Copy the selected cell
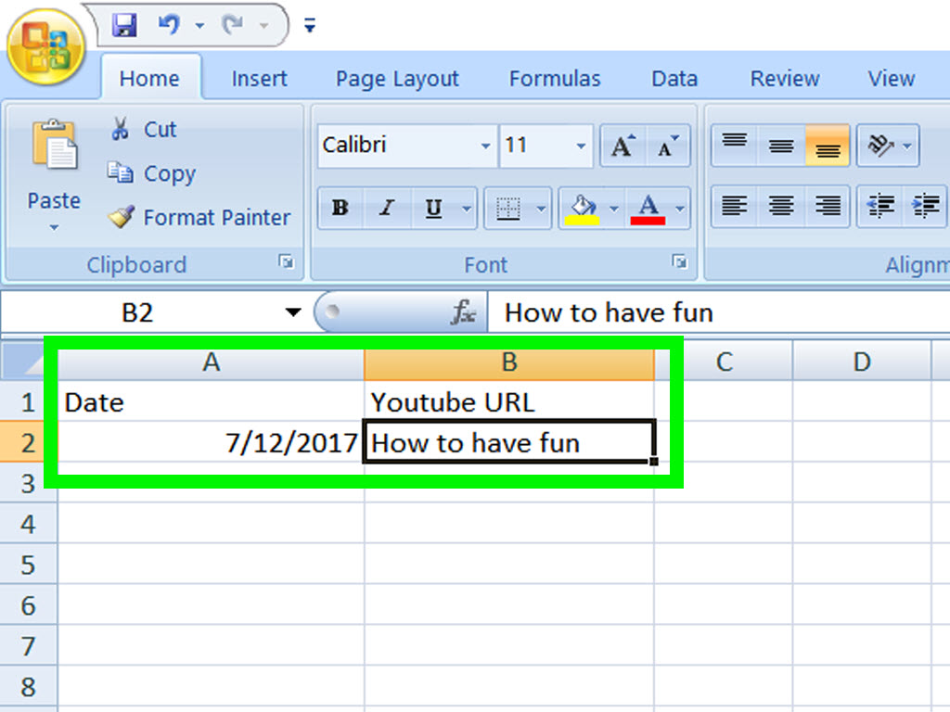This screenshot has height=712, width=950. 151,173
